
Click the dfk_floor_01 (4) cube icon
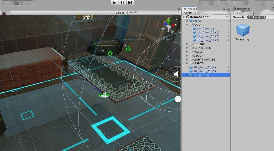(x=191, y=67)
